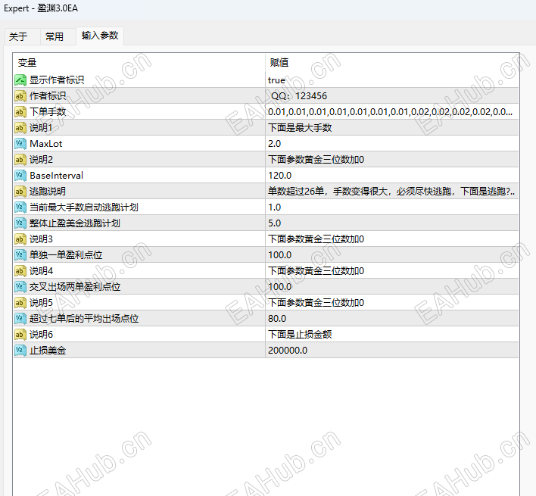Select the 整体止盈美金逃跑计划 variable name

tap(74, 223)
